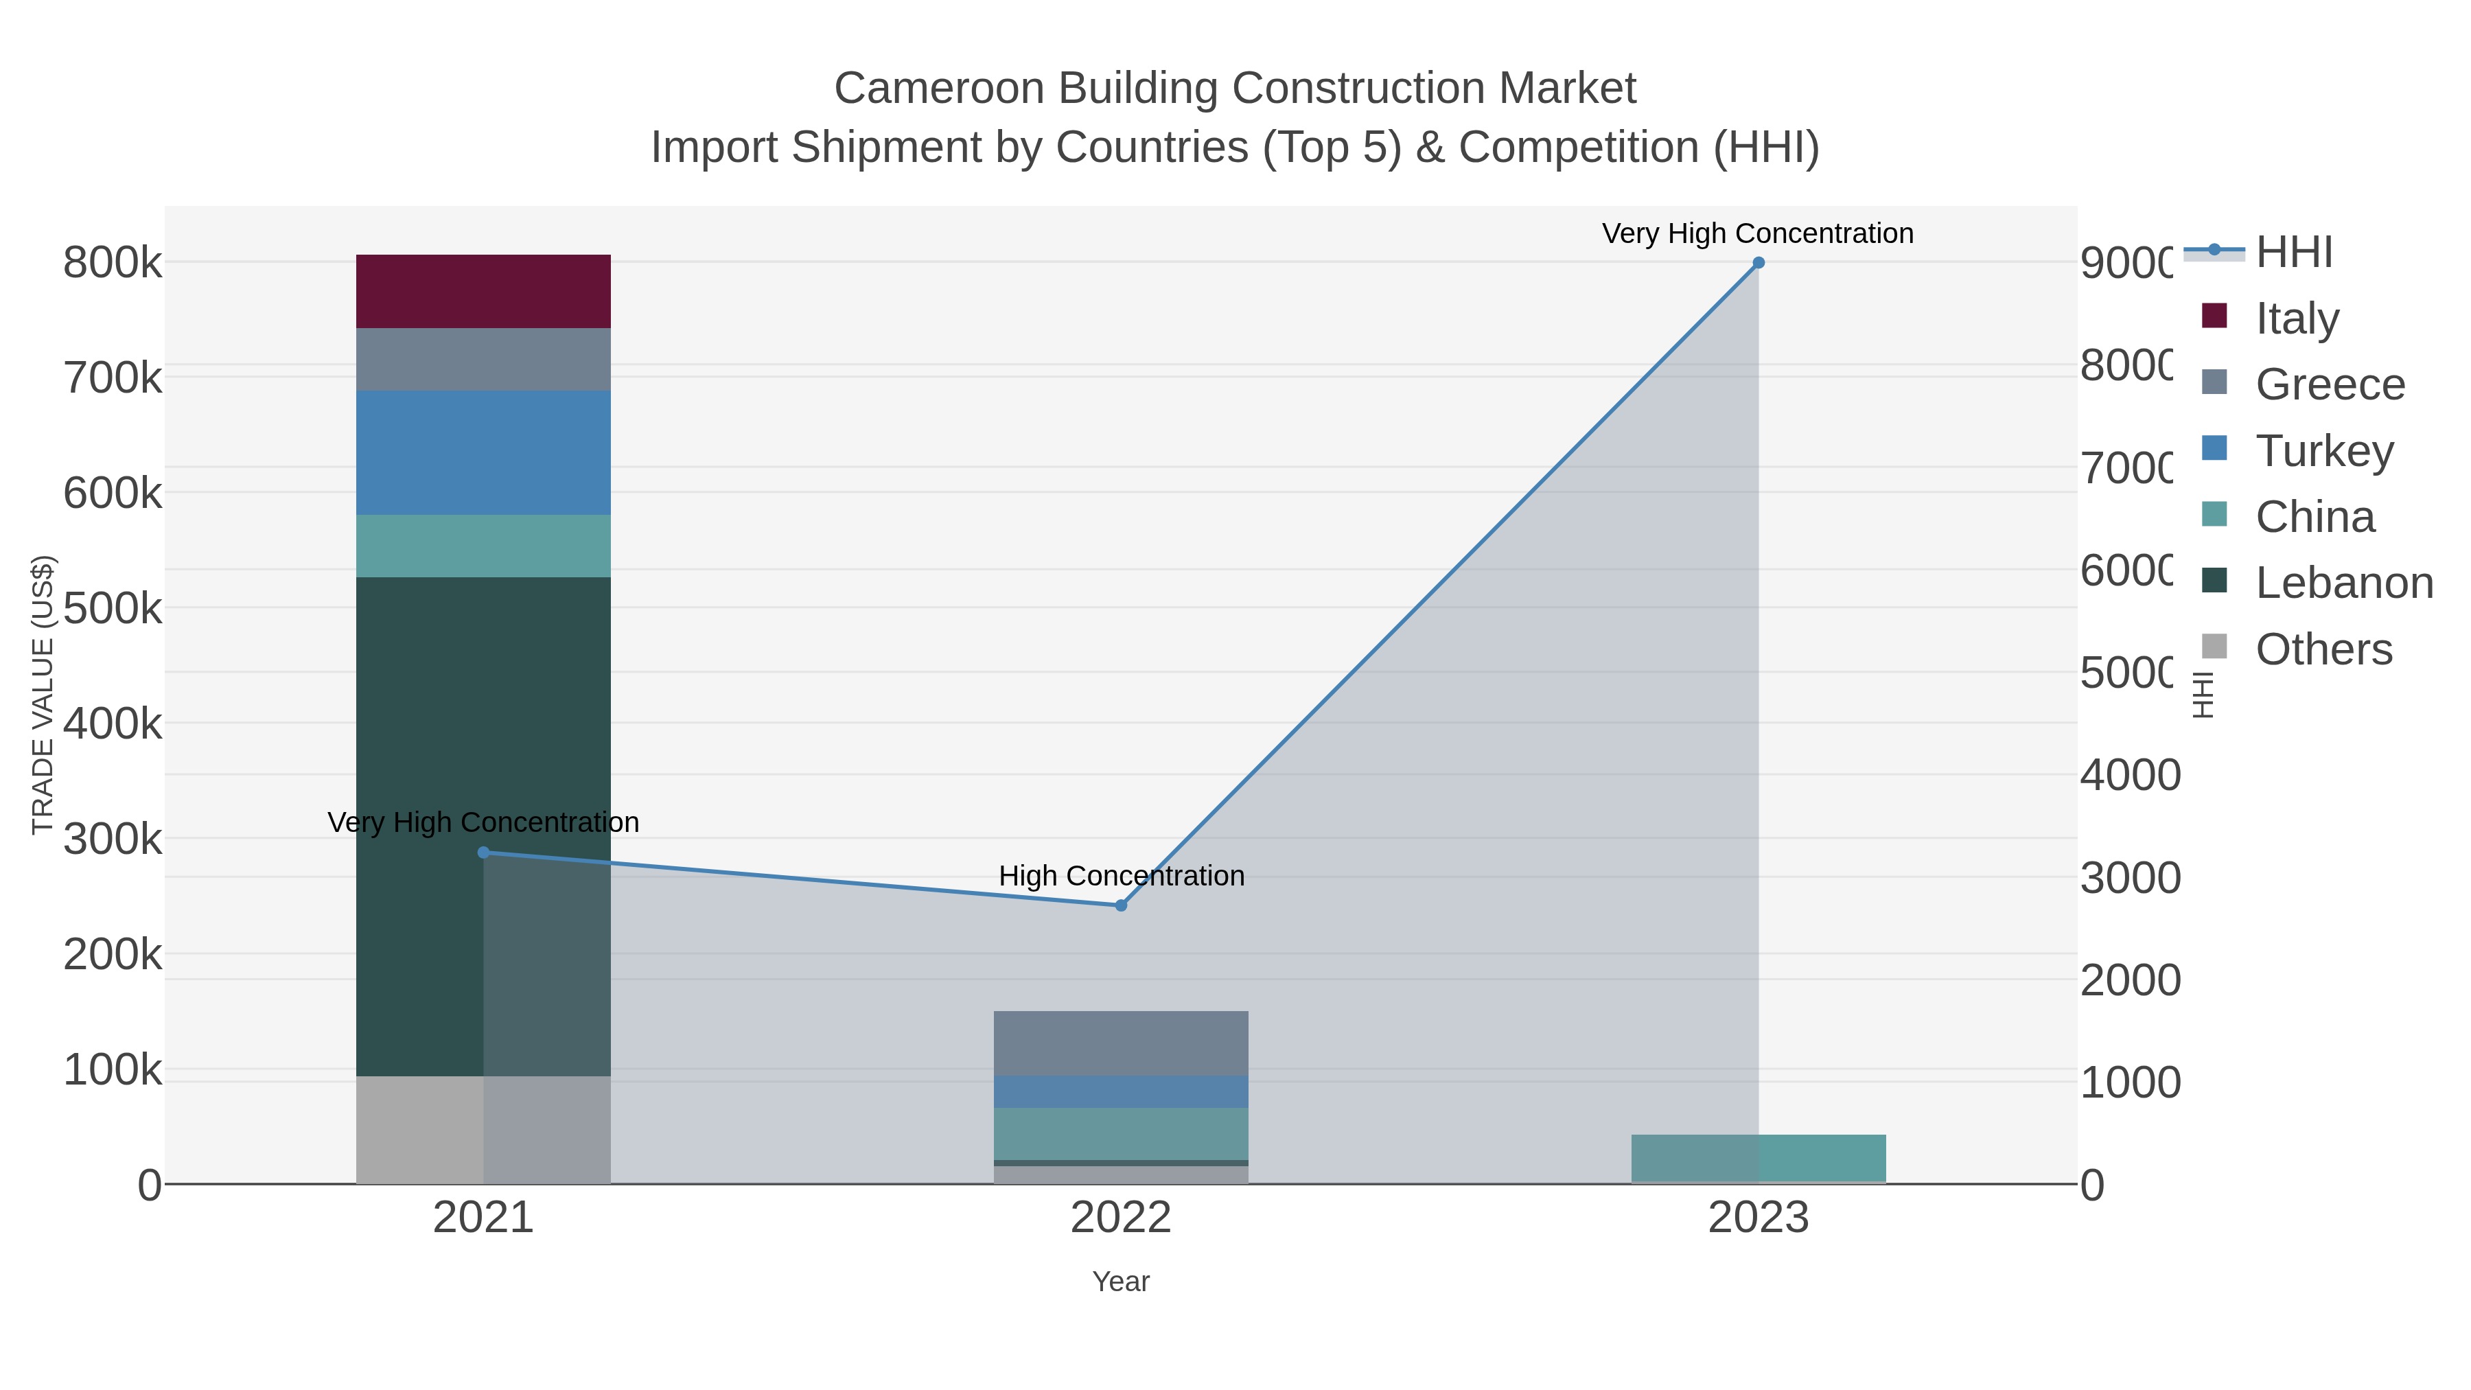Toggle the China legend entry
This screenshot has height=1390, width=2471.
[x=2288, y=516]
